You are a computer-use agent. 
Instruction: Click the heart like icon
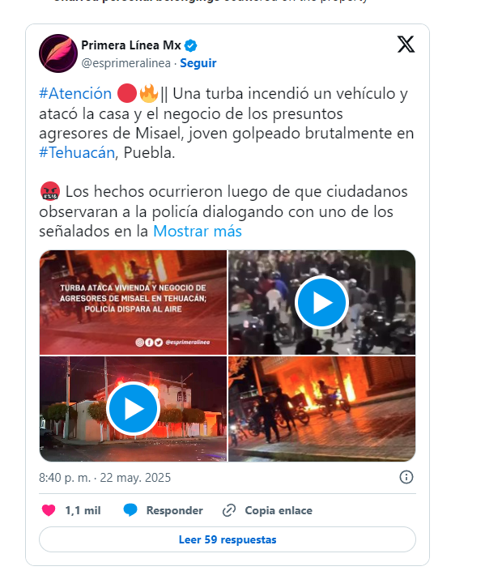tap(49, 510)
